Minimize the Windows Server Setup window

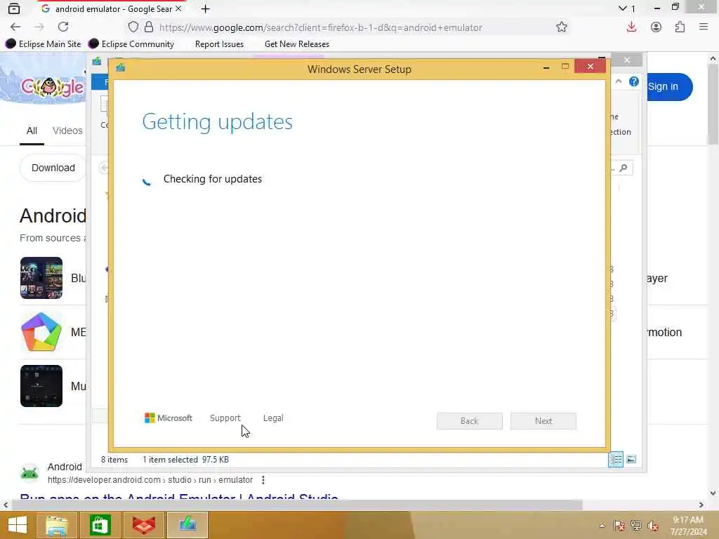pos(546,67)
